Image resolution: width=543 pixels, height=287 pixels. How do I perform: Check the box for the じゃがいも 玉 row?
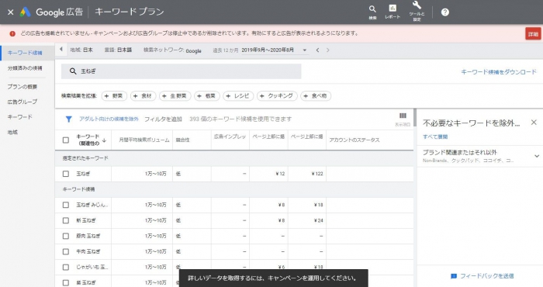pos(66,268)
